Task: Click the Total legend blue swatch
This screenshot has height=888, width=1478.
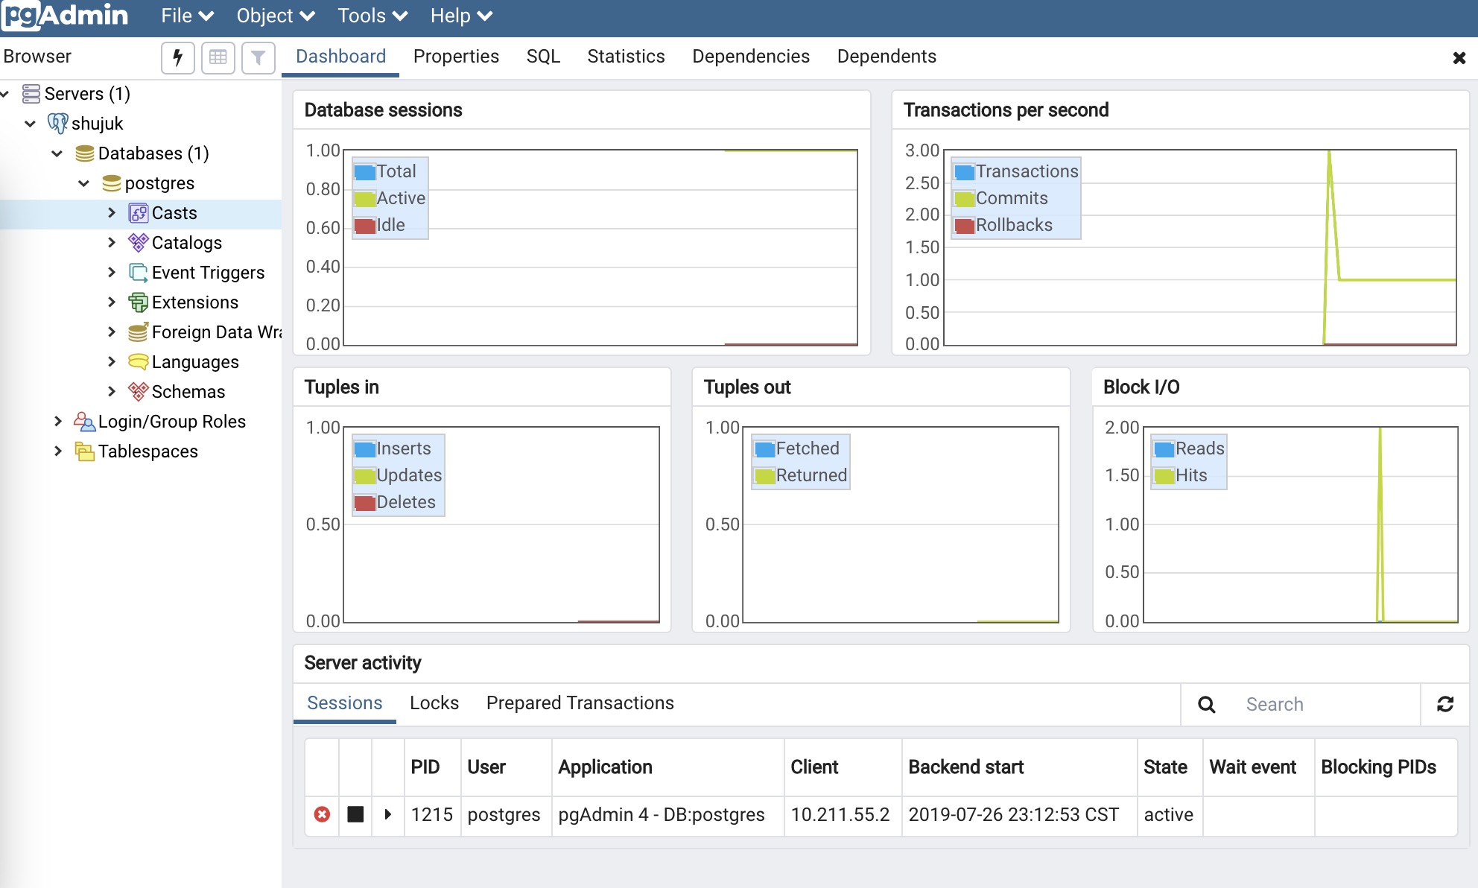Action: pos(365,172)
